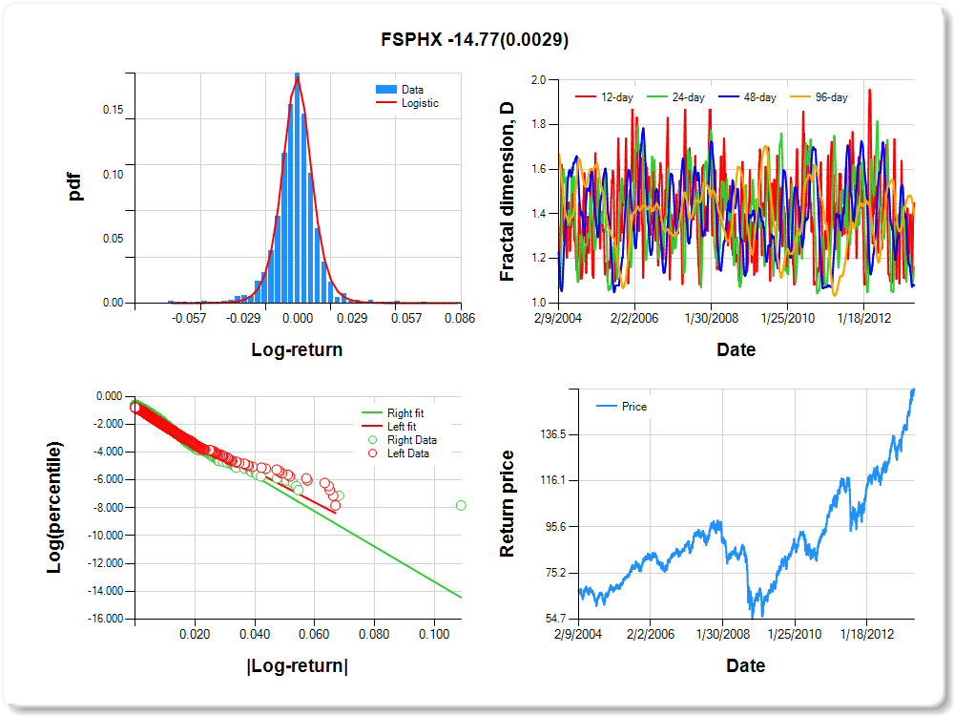Click the -16.000 tick on Log(percentile) axis
The image size is (954, 716).
(x=106, y=619)
